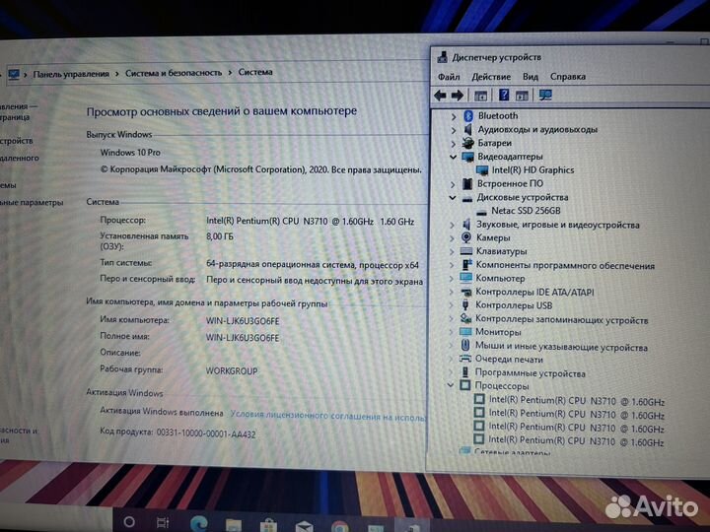The width and height of the screenshot is (710, 532).
Task: Open the Mail app on the taskbar
Action: pos(304,526)
